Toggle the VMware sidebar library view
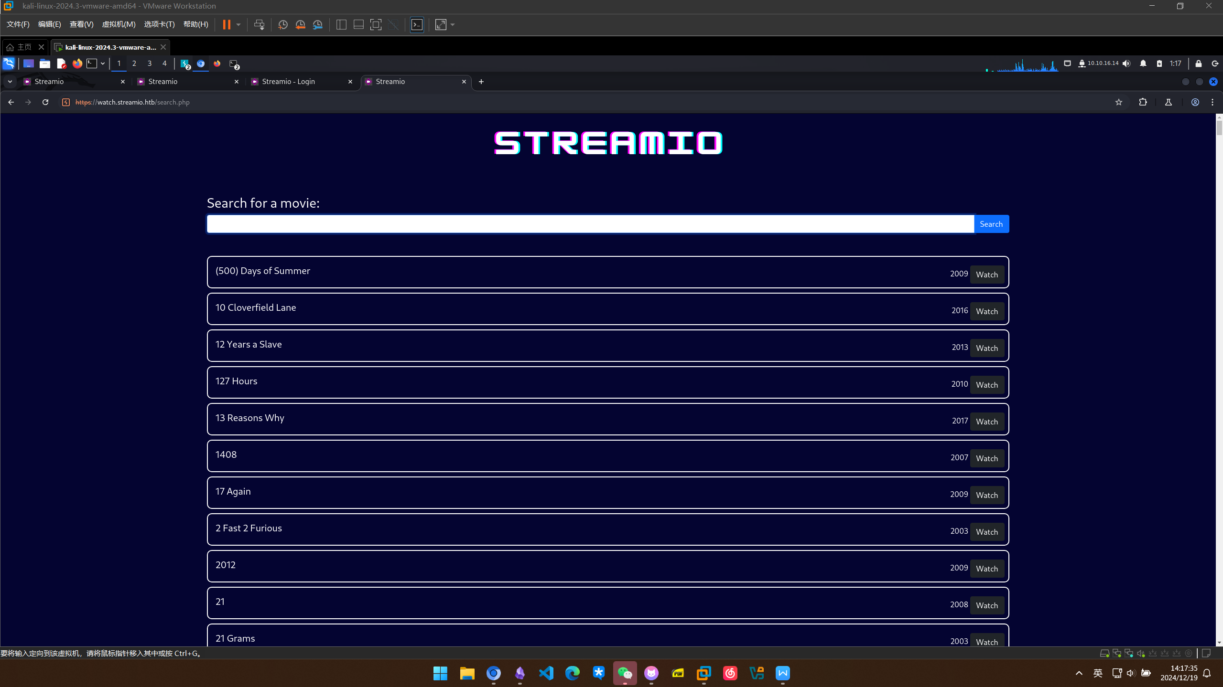This screenshot has height=687, width=1223. pyautogui.click(x=341, y=25)
